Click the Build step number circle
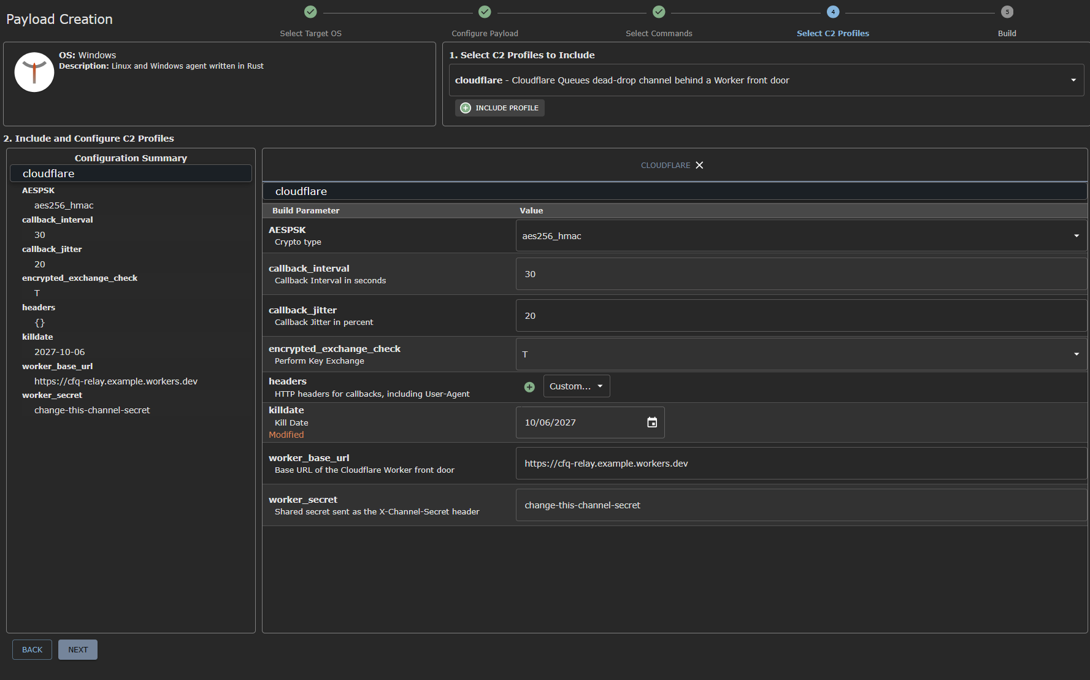Image resolution: width=1090 pixels, height=680 pixels. (x=1007, y=12)
